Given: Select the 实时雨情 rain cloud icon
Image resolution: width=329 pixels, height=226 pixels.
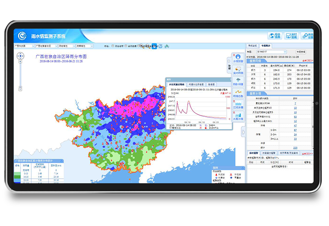Looking at the screenshot, I should [x=237, y=70].
